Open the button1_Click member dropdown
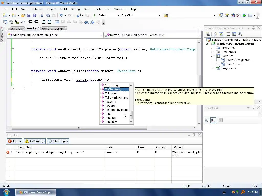 click(x=199, y=35)
